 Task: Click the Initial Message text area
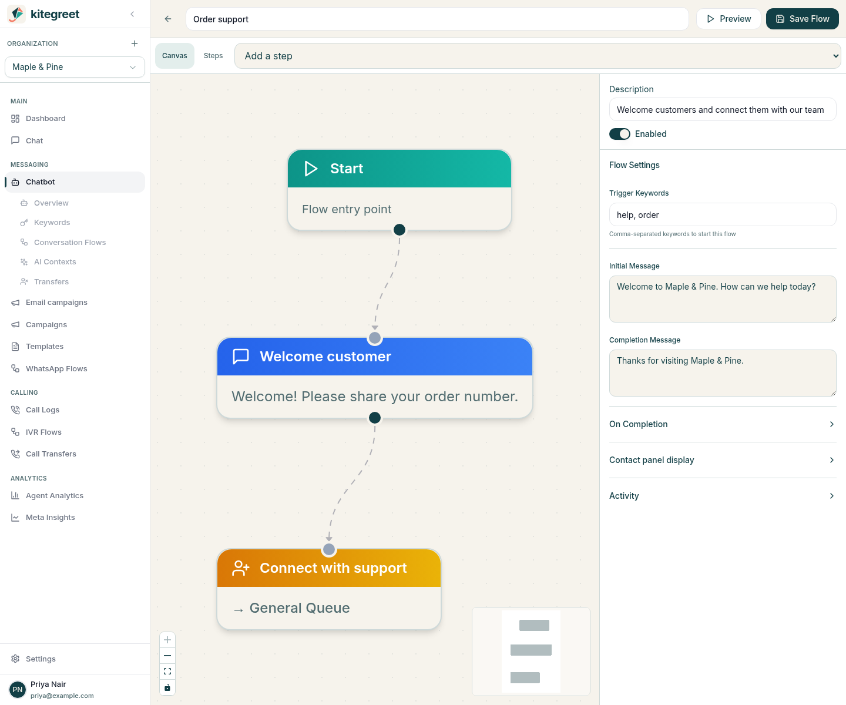(x=723, y=299)
